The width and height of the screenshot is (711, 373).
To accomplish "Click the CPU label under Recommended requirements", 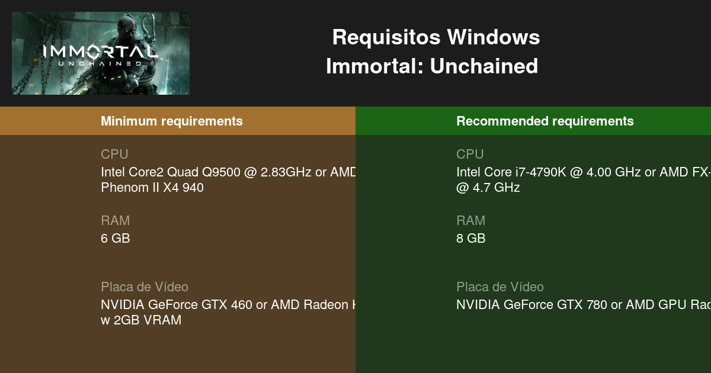I will tap(470, 155).
